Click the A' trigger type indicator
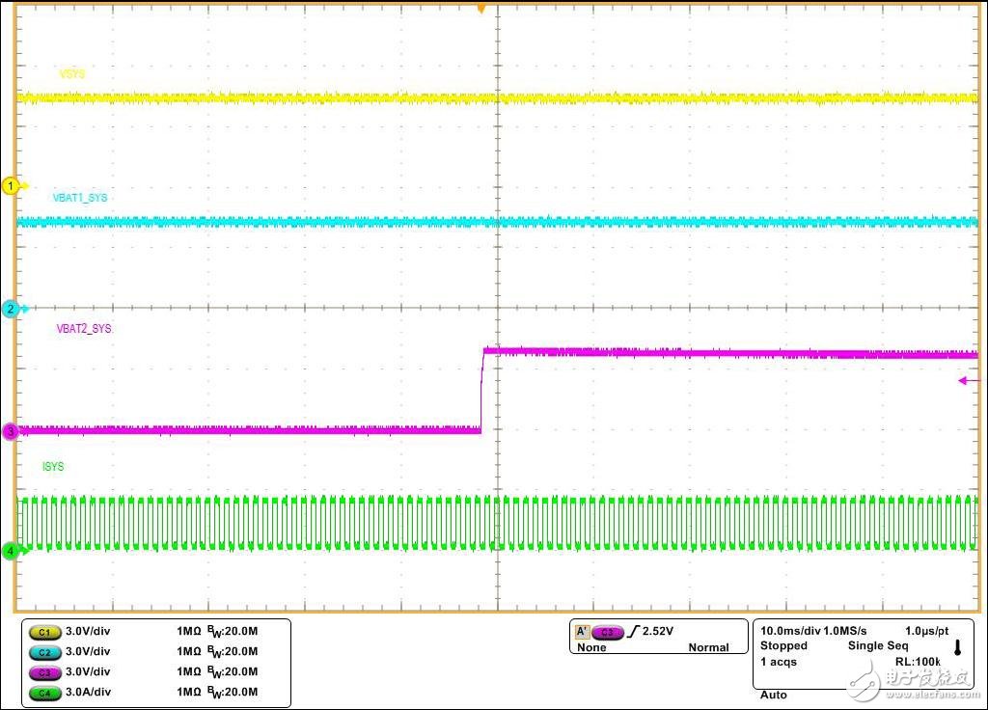Viewport: 988px width, 710px height. click(x=582, y=632)
